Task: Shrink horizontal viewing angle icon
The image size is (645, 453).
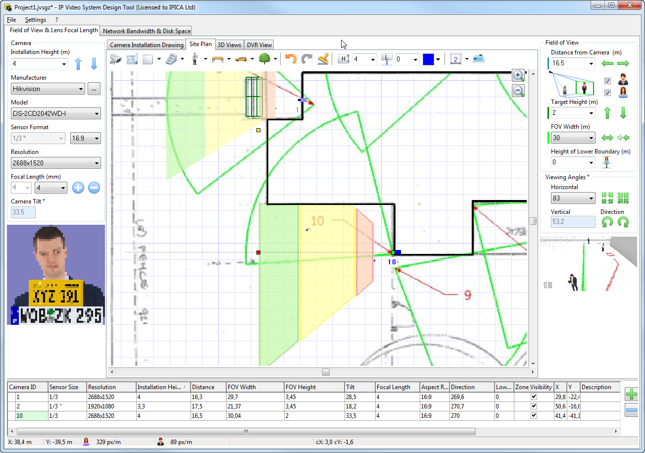Action: coord(623,198)
